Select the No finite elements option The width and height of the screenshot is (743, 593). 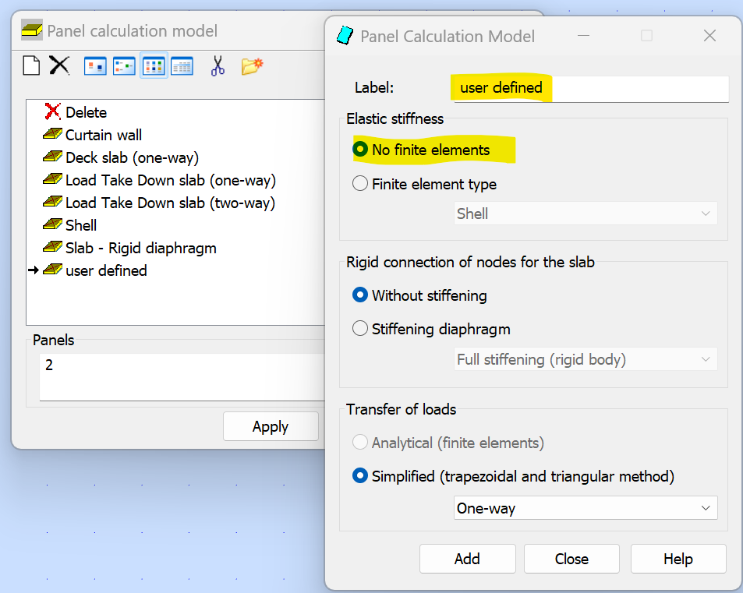(360, 150)
